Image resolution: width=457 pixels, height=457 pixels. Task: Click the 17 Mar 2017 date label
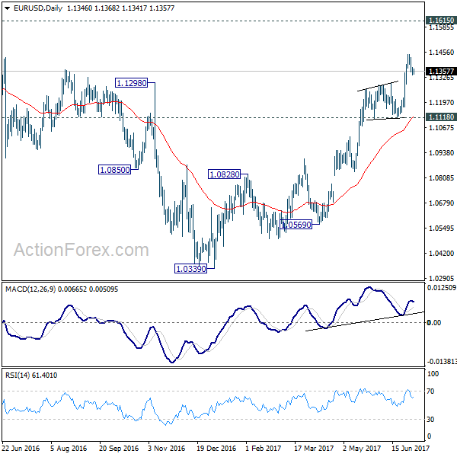click(x=314, y=448)
